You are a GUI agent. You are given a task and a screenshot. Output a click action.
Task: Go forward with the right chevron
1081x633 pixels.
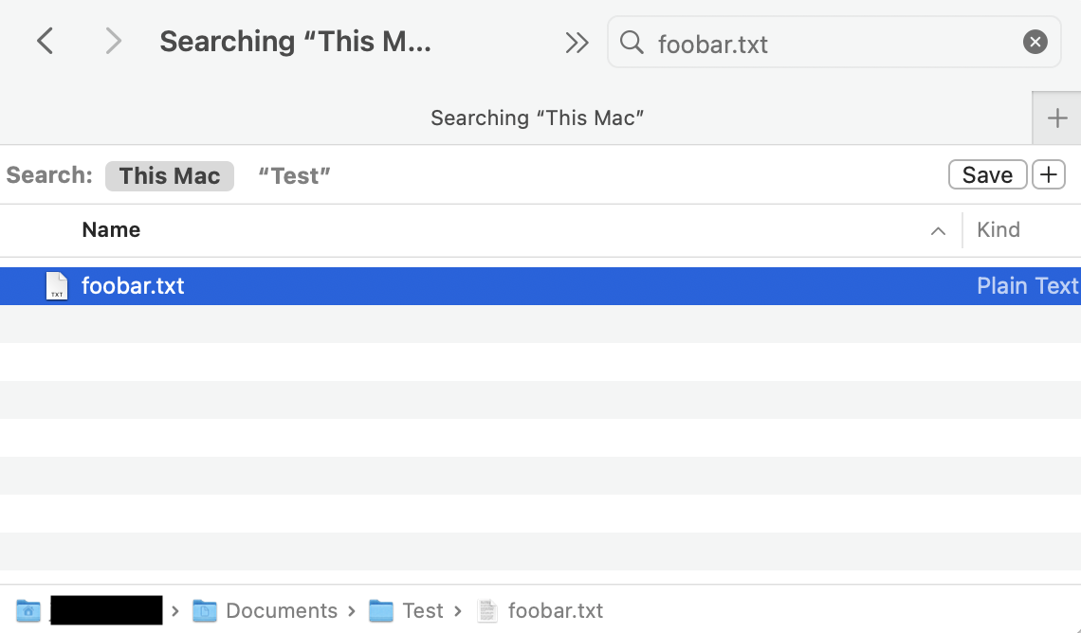(x=114, y=42)
